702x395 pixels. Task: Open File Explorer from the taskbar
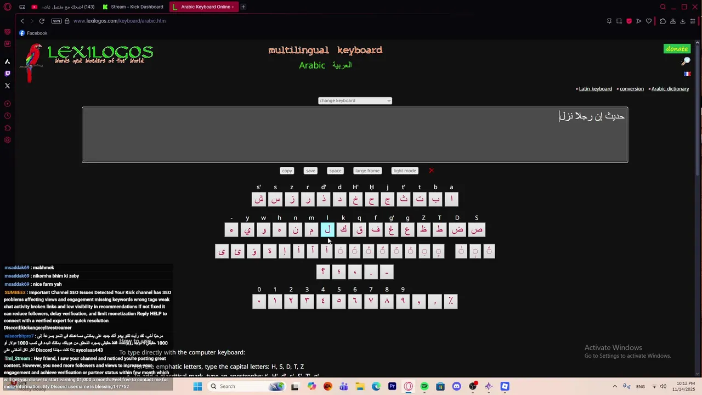(x=360, y=386)
